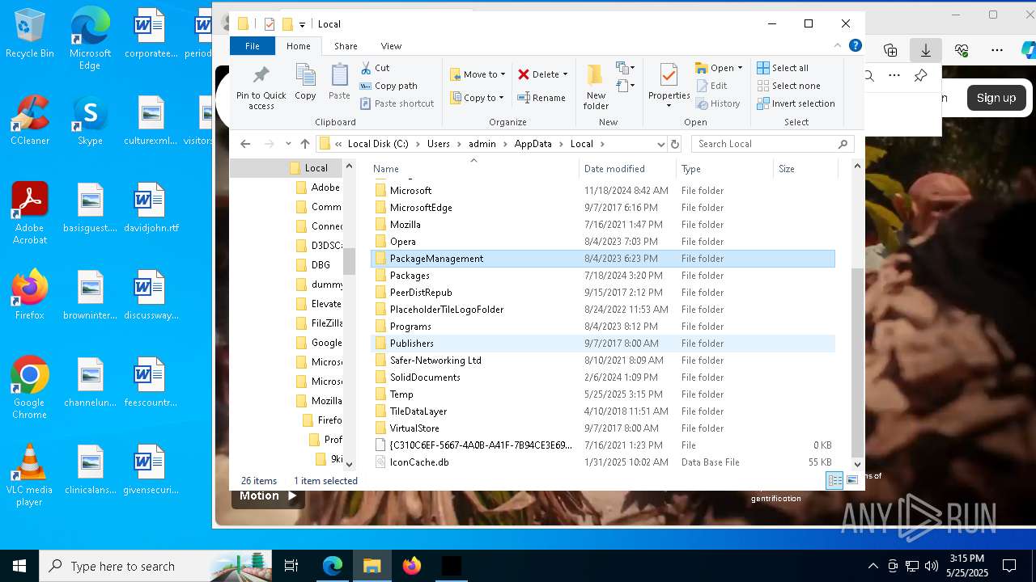This screenshot has width=1036, height=582.
Task: Expand the Delete dropdown arrow
Action: click(565, 74)
